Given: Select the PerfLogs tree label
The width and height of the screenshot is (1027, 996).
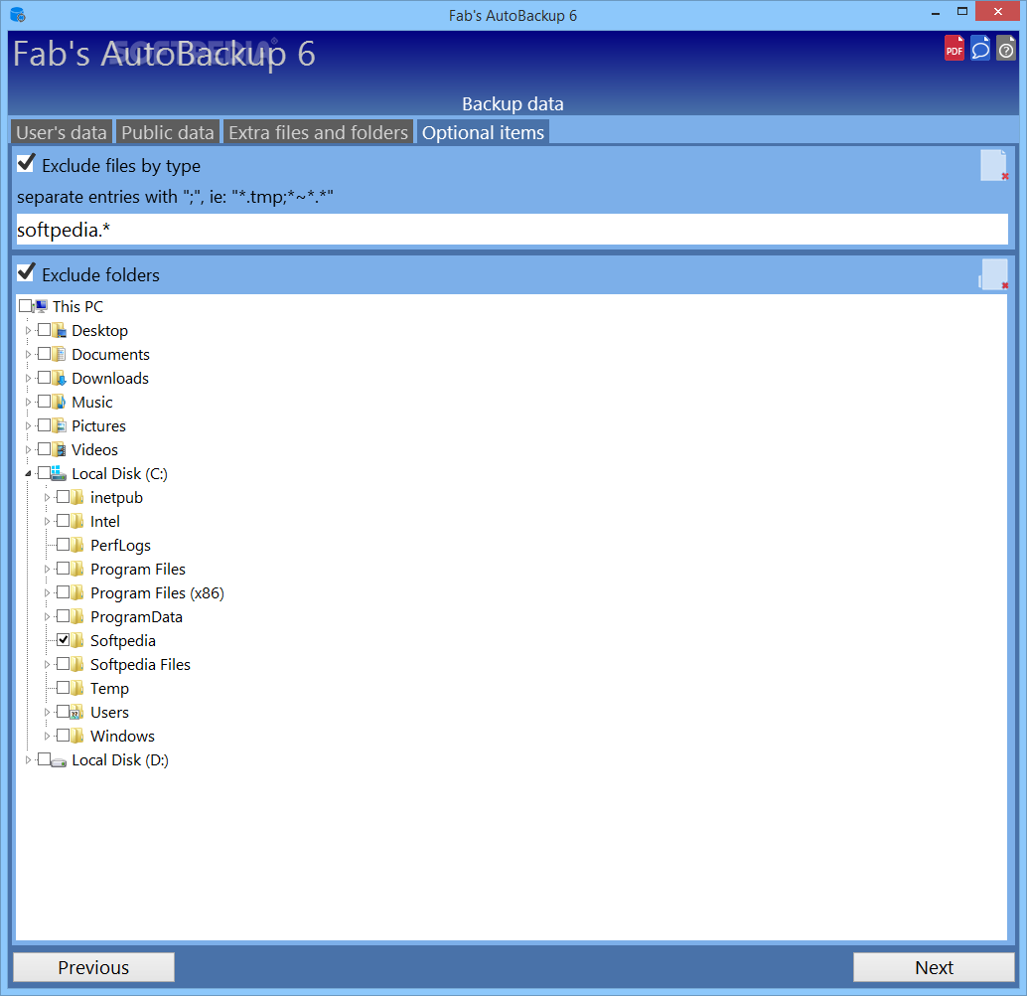Looking at the screenshot, I should tap(120, 546).
